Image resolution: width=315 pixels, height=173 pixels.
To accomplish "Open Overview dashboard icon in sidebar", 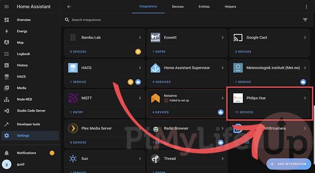I will (6, 19).
